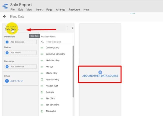
Task: Click globe icon for Quốc gia
Action: (42, 92)
